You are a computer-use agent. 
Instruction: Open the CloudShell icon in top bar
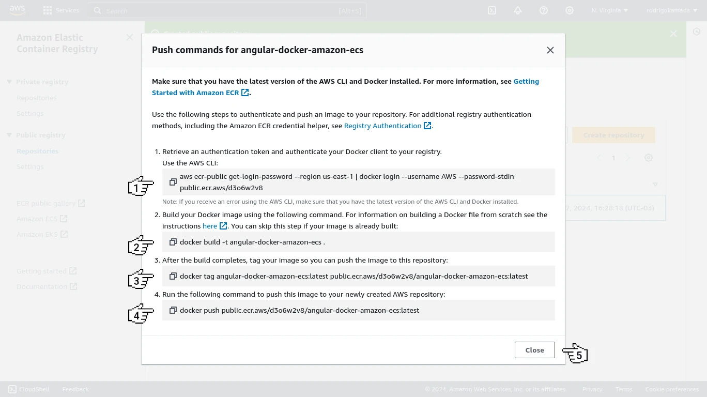click(492, 10)
